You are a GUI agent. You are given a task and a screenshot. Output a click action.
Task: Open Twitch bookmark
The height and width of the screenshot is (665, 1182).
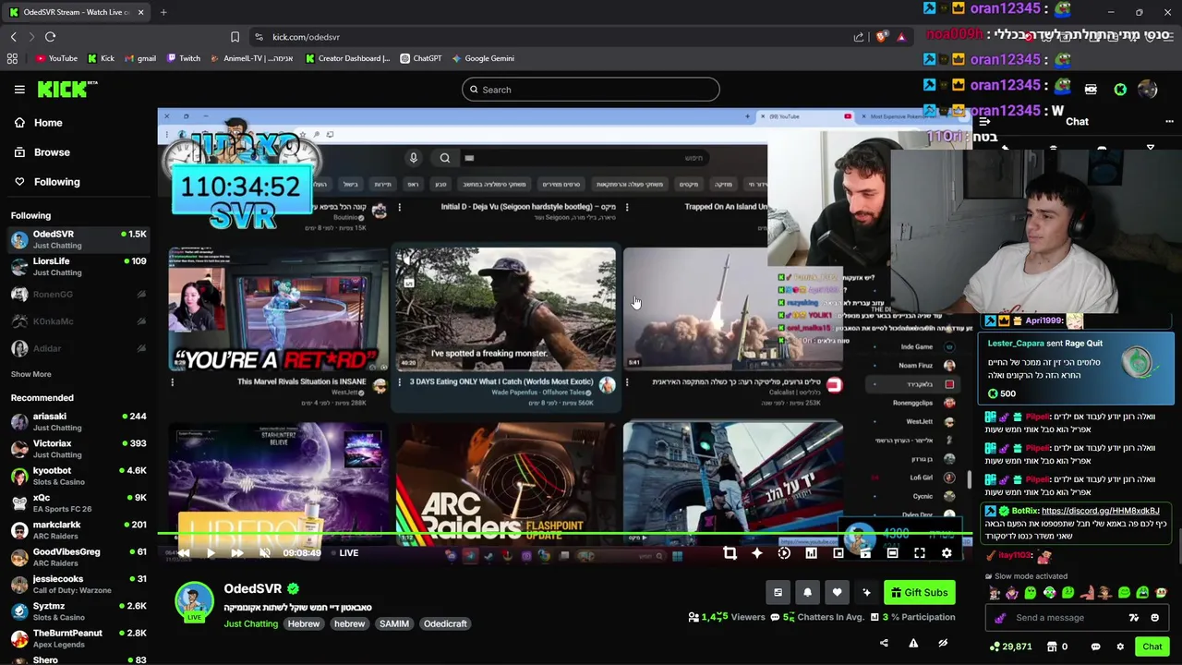point(184,58)
